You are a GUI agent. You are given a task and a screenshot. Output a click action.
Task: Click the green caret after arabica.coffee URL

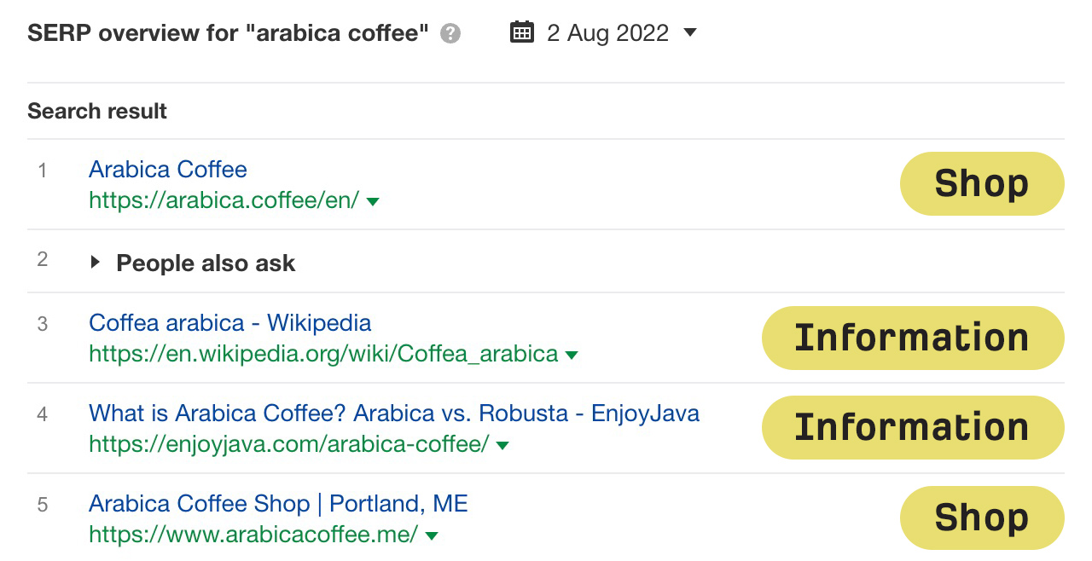(x=373, y=203)
